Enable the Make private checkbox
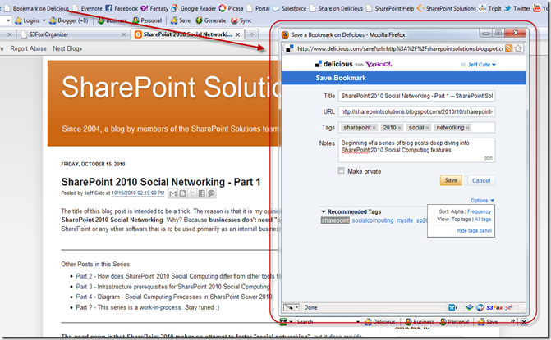 342,171
